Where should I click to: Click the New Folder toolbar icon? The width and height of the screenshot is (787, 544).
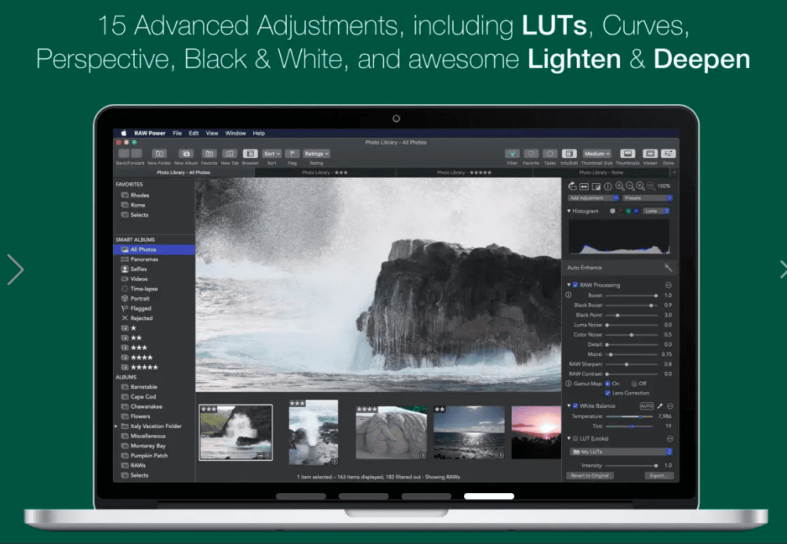coord(159,153)
